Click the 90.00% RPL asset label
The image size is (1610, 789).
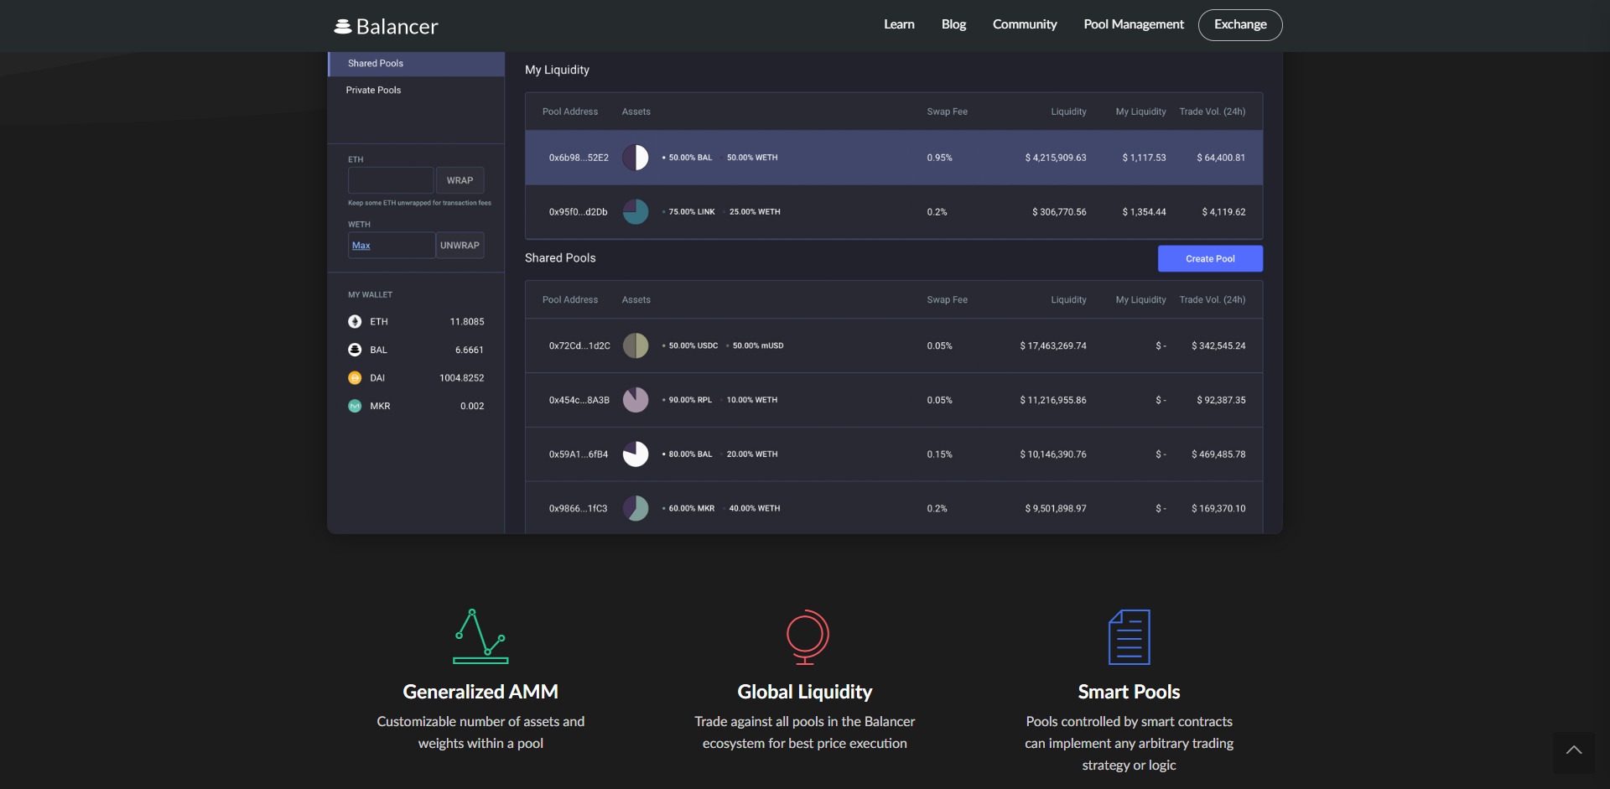[x=689, y=400]
